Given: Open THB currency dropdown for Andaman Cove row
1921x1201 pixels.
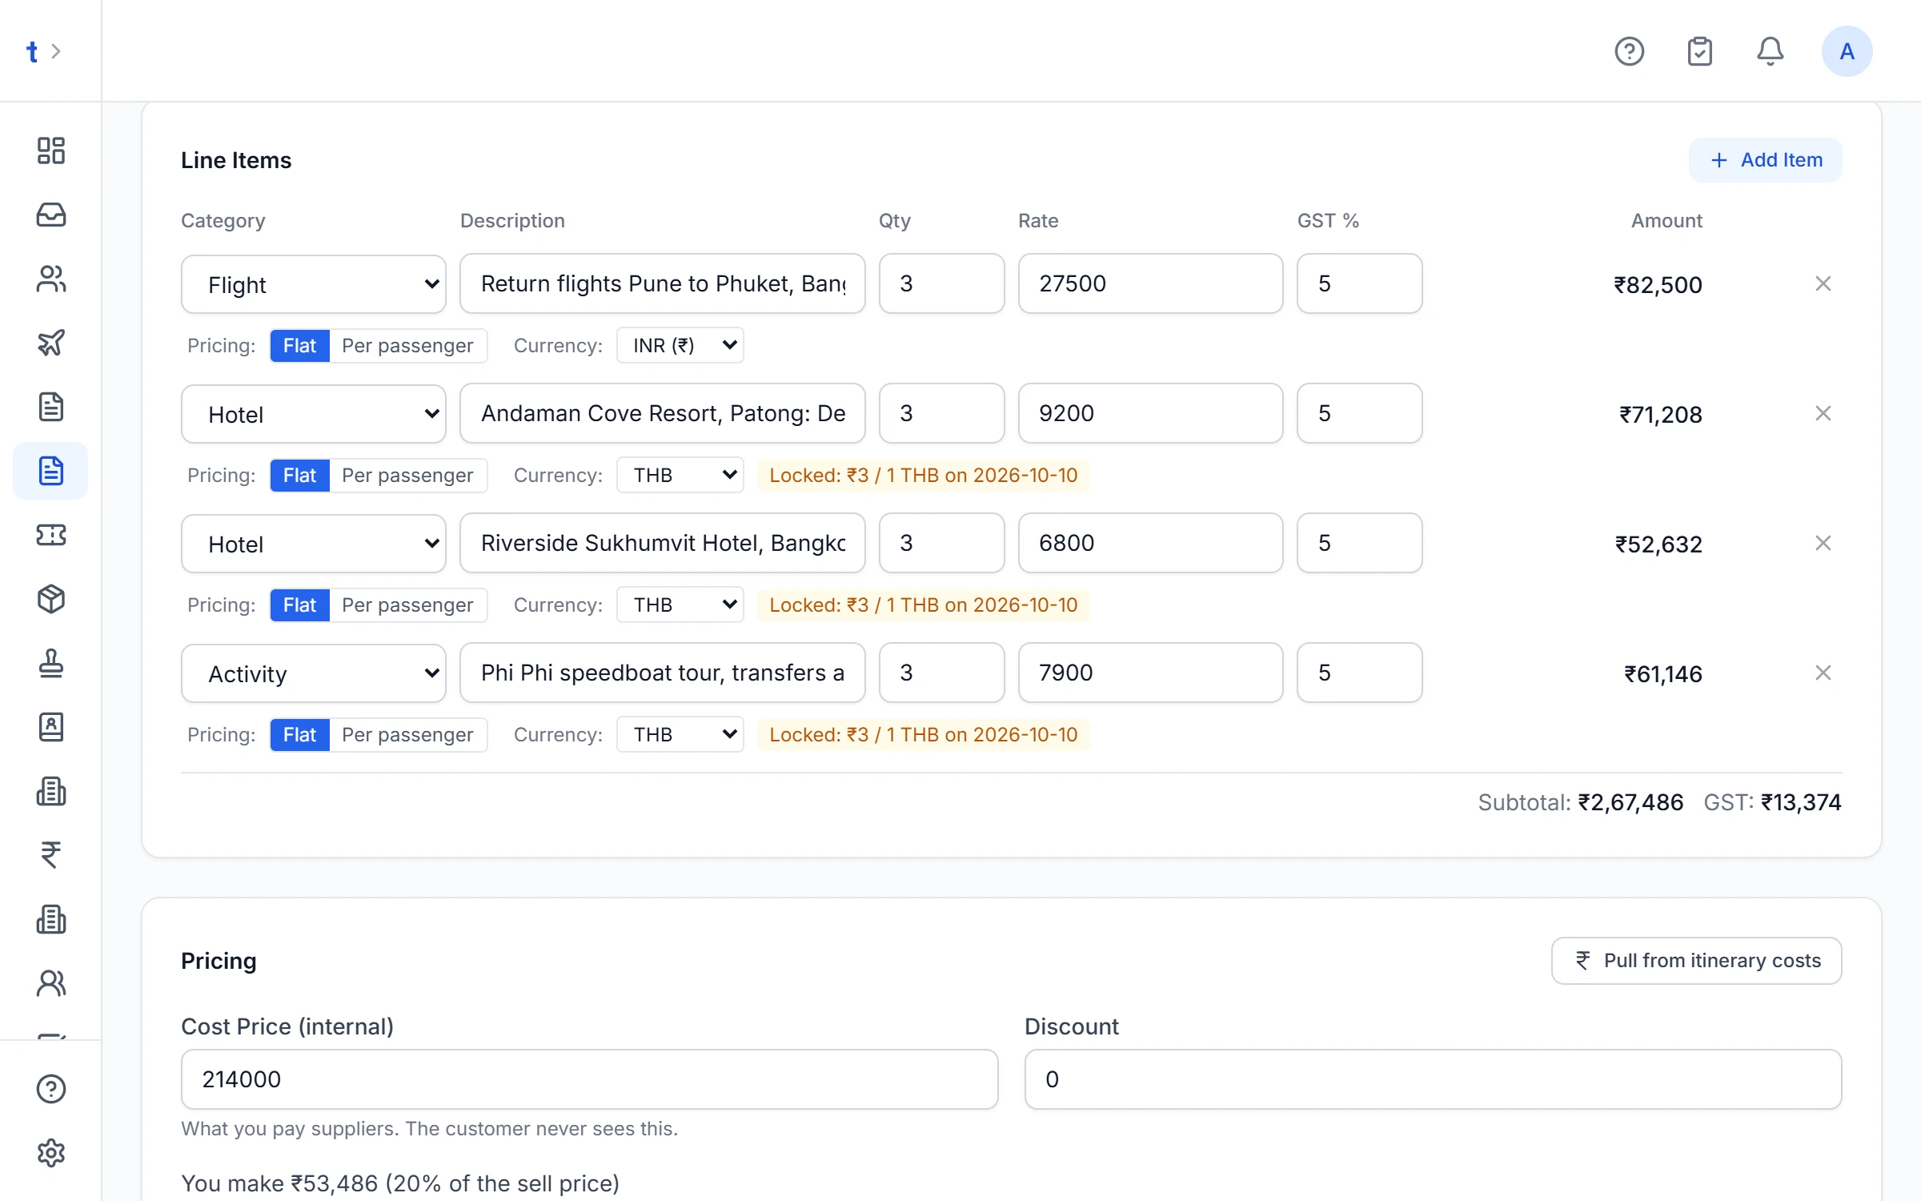Looking at the screenshot, I should tap(680, 475).
